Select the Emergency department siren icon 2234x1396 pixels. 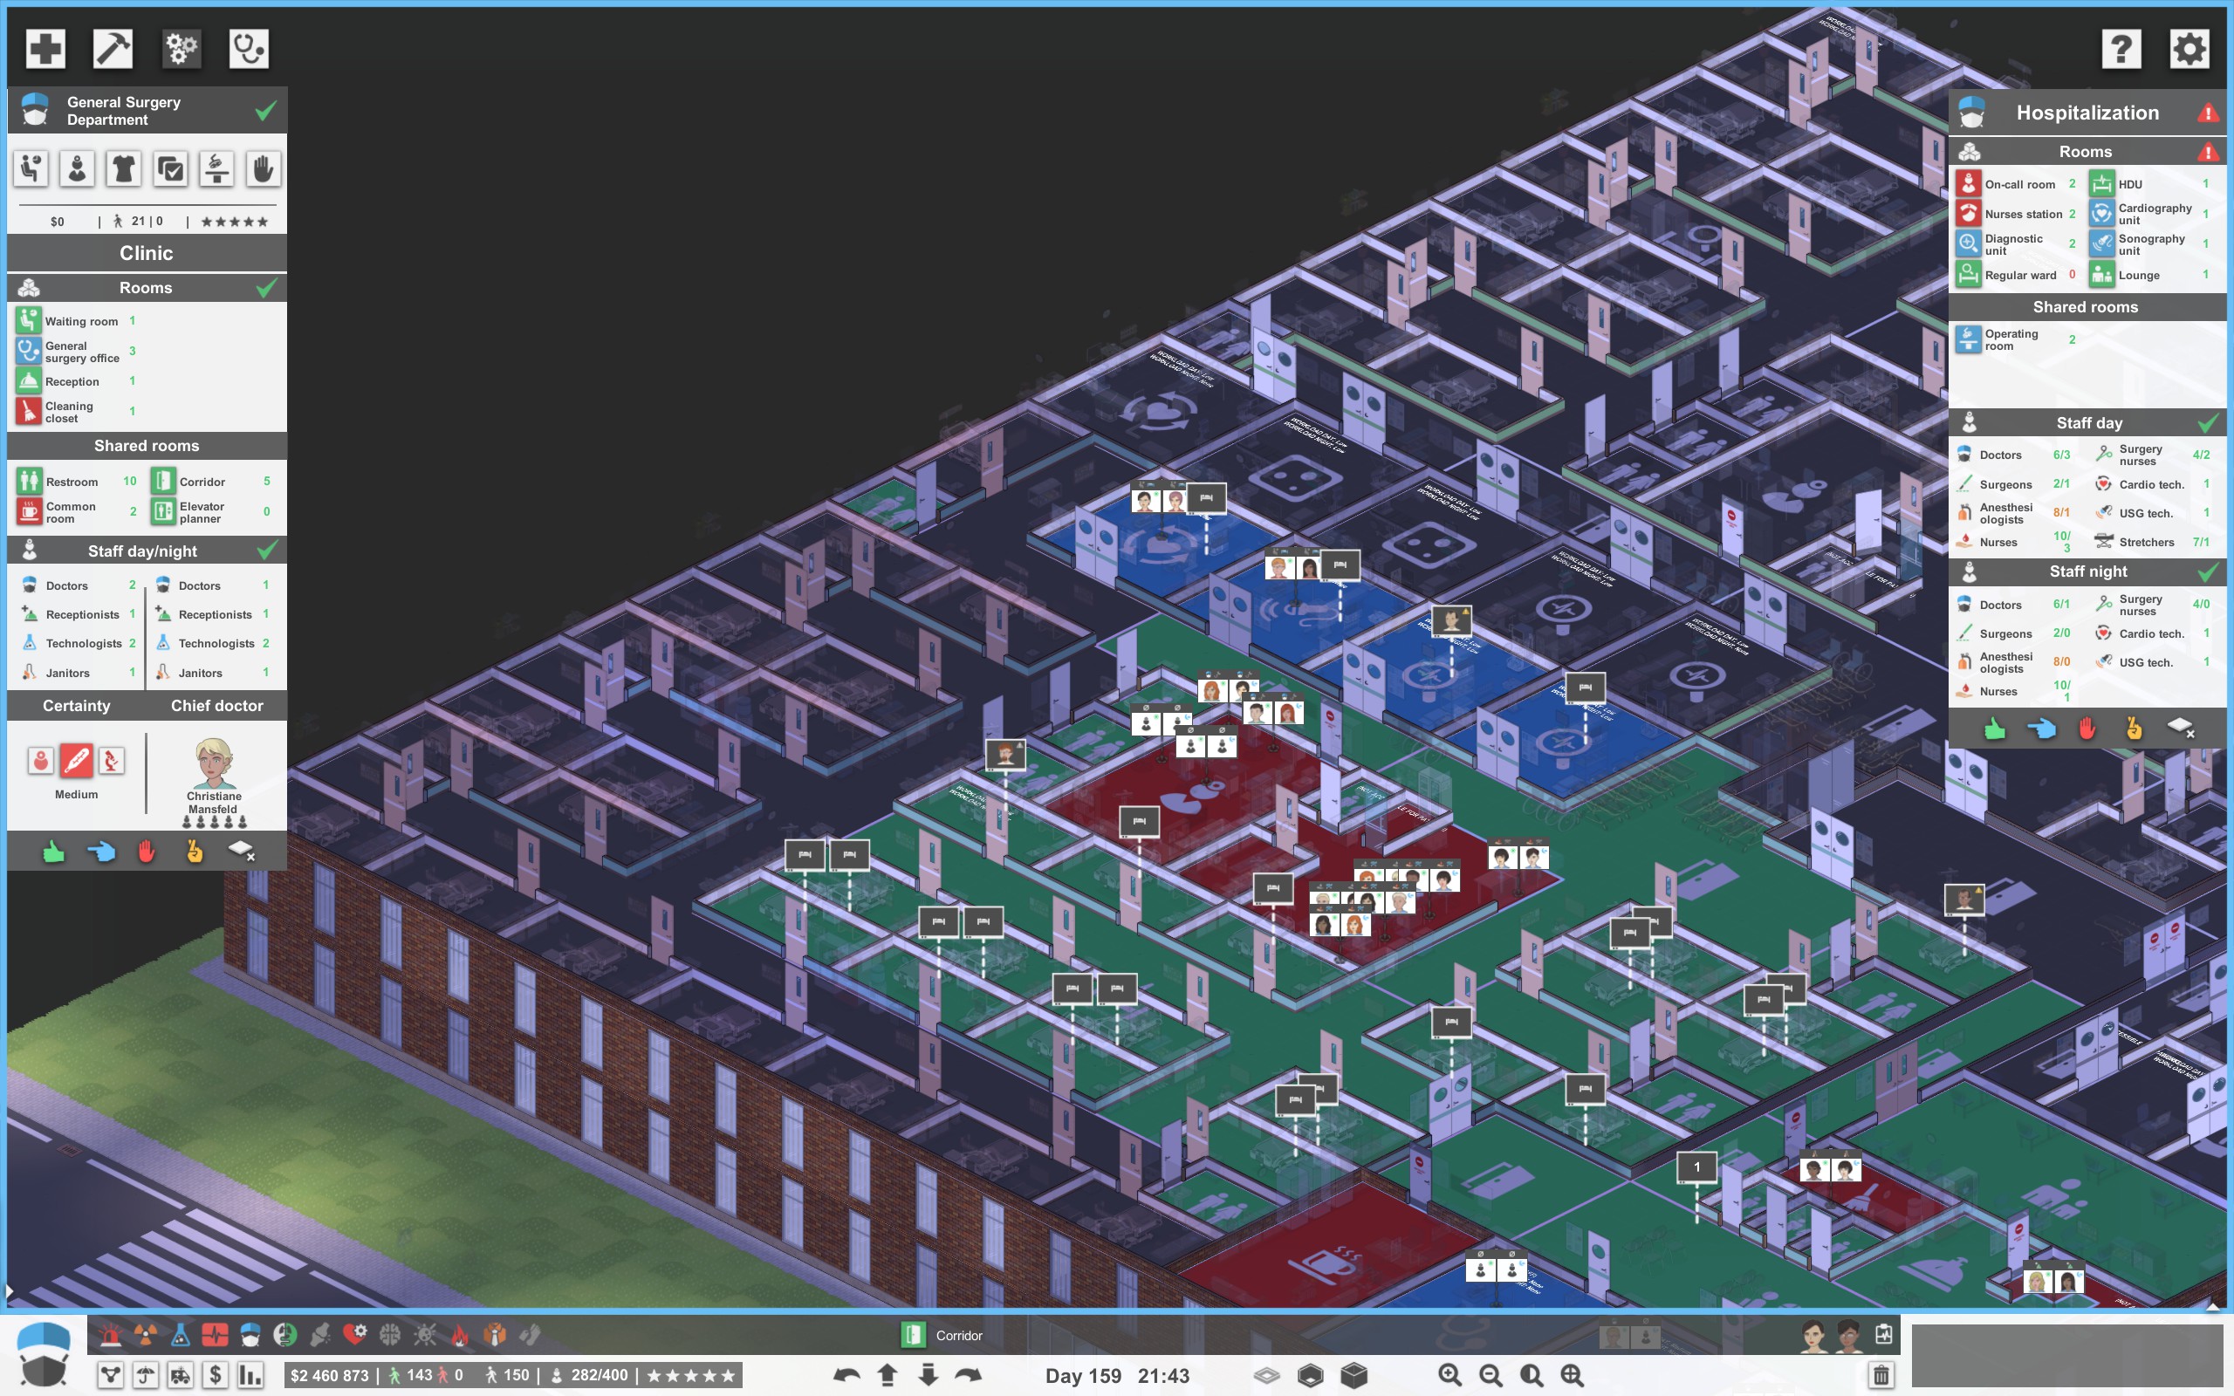pos(111,1334)
